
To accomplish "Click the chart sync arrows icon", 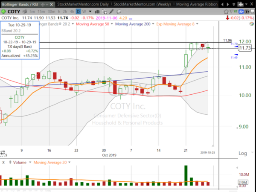I will click(x=3, y=153).
